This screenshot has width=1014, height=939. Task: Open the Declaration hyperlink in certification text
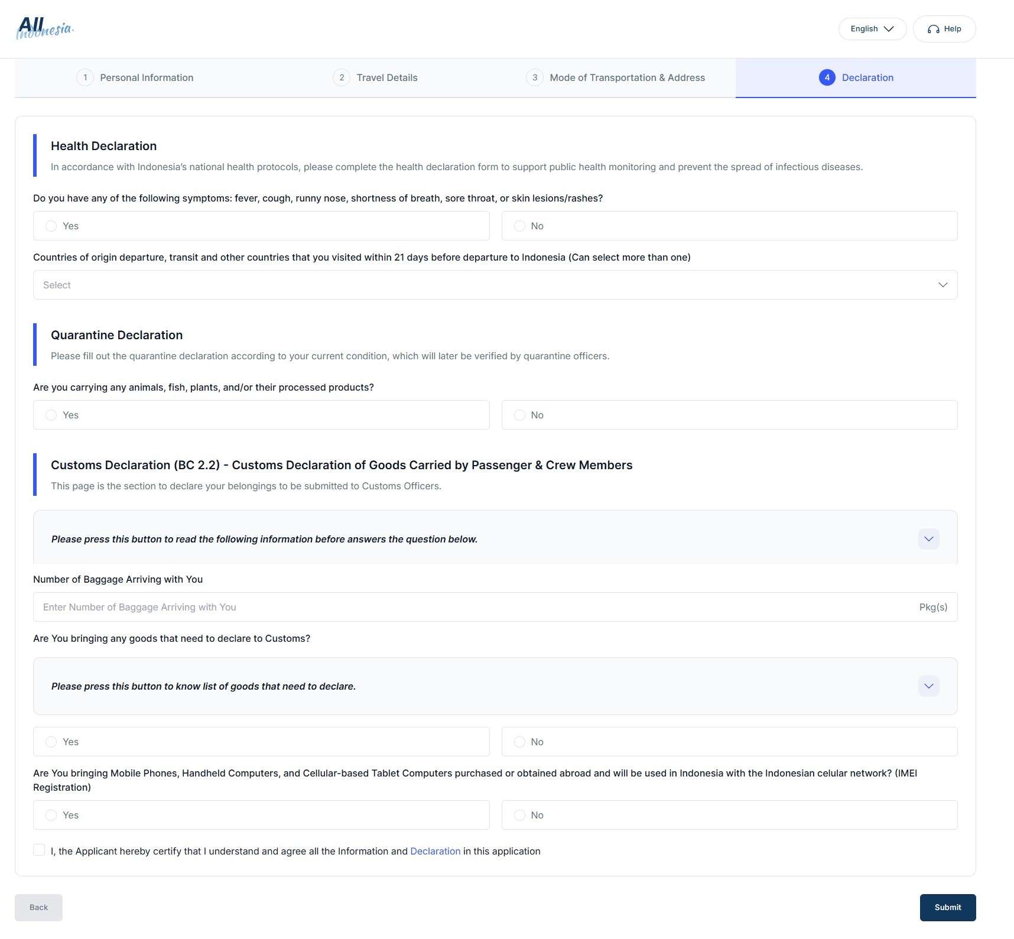pos(435,851)
